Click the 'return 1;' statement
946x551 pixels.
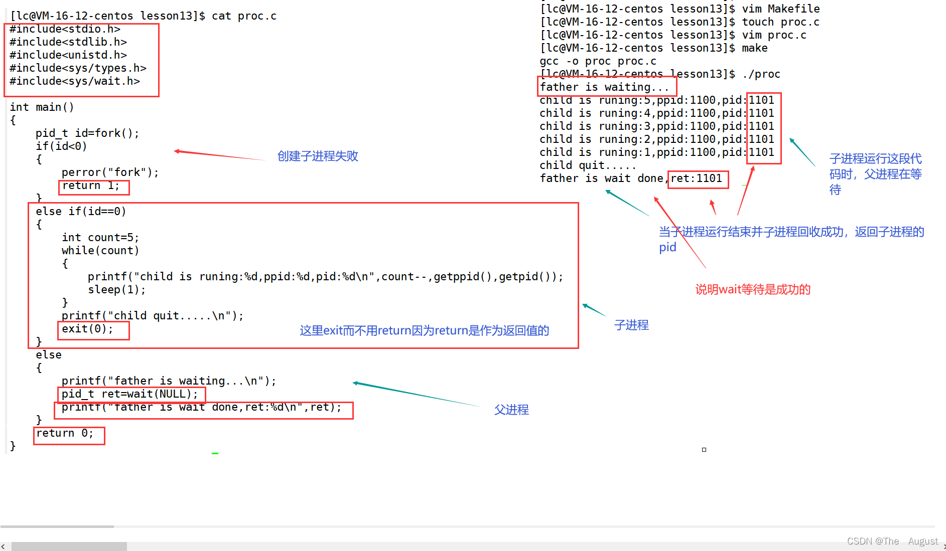pyautogui.click(x=91, y=186)
